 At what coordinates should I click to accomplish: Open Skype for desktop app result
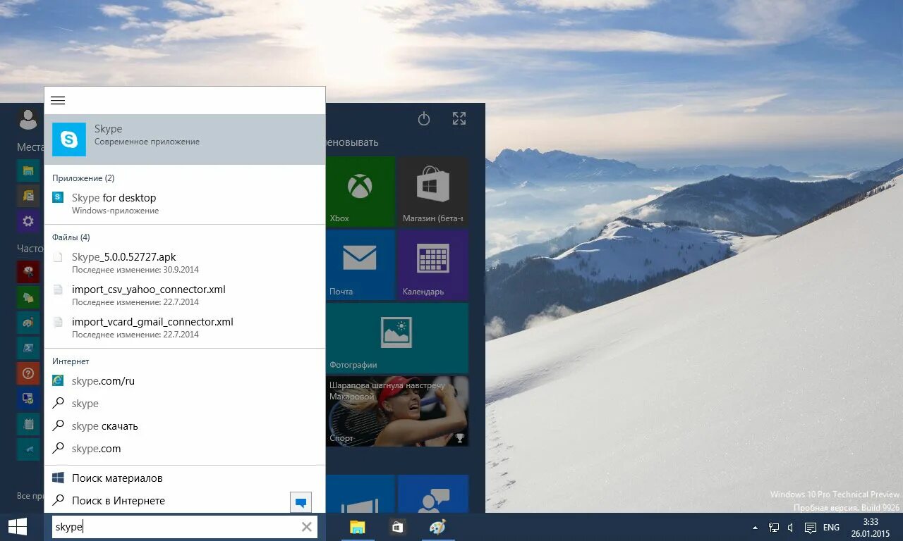[185, 203]
